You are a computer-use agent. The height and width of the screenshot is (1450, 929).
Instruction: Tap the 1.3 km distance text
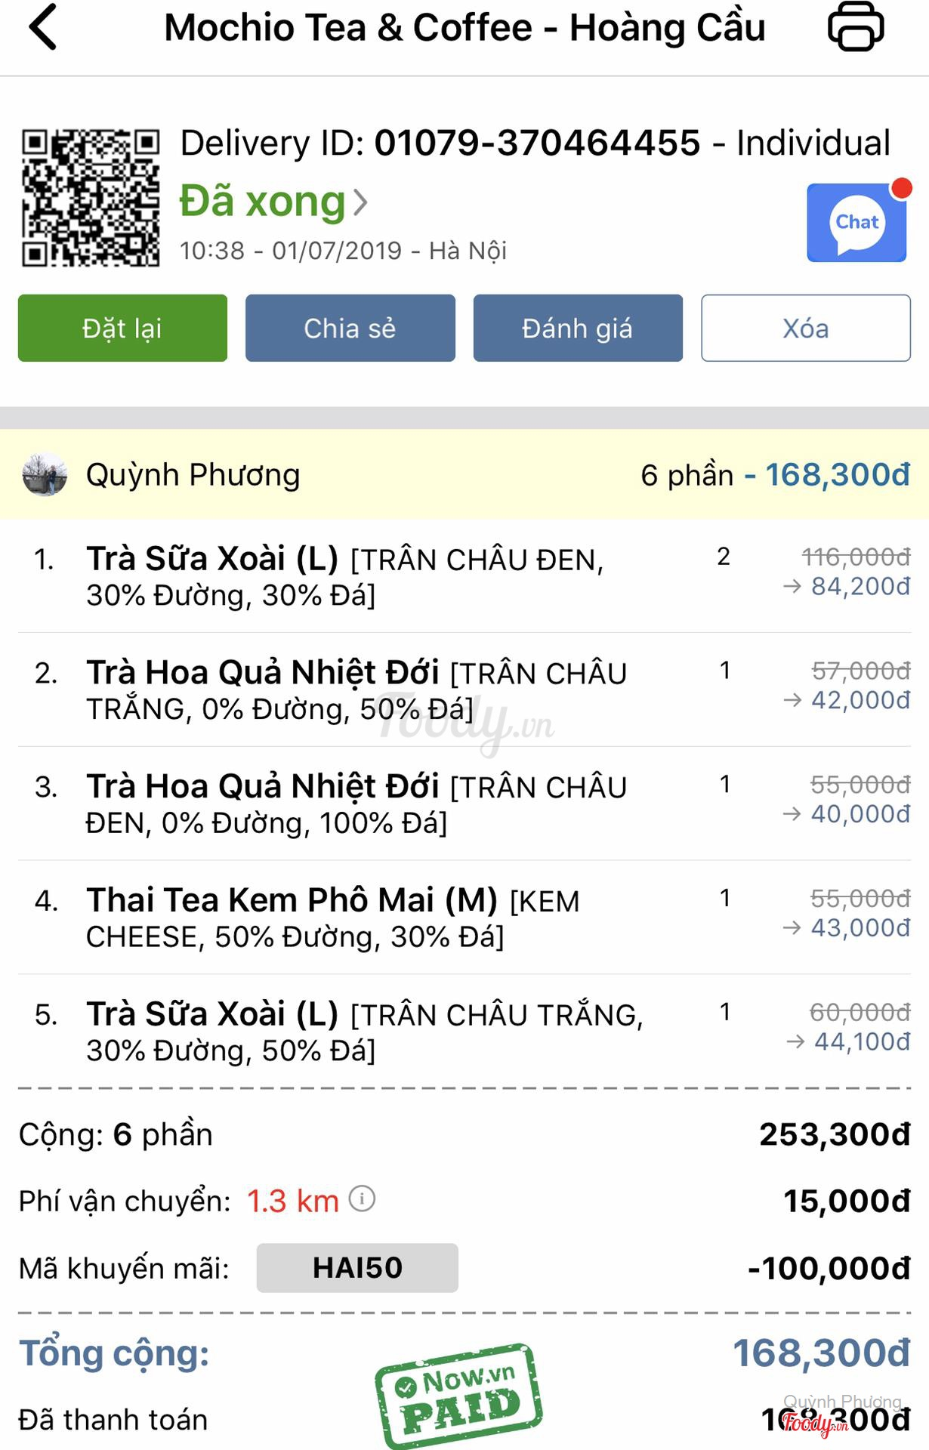[293, 1201]
